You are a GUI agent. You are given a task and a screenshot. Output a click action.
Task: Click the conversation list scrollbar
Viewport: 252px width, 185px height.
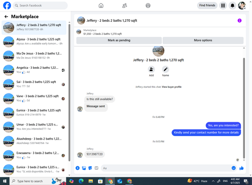point(69,92)
